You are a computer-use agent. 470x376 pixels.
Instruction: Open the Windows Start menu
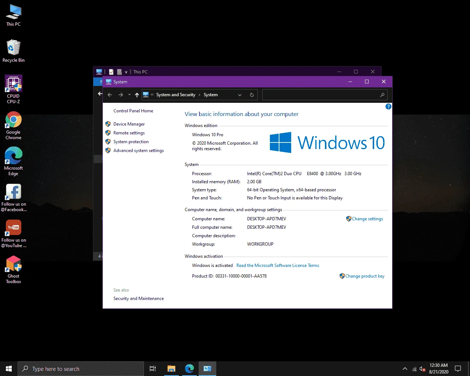[9, 369]
